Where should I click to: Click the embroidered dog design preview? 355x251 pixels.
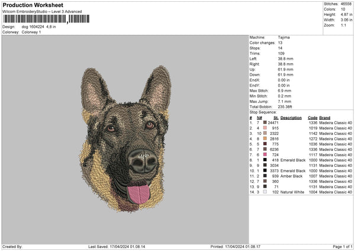coord(126,139)
